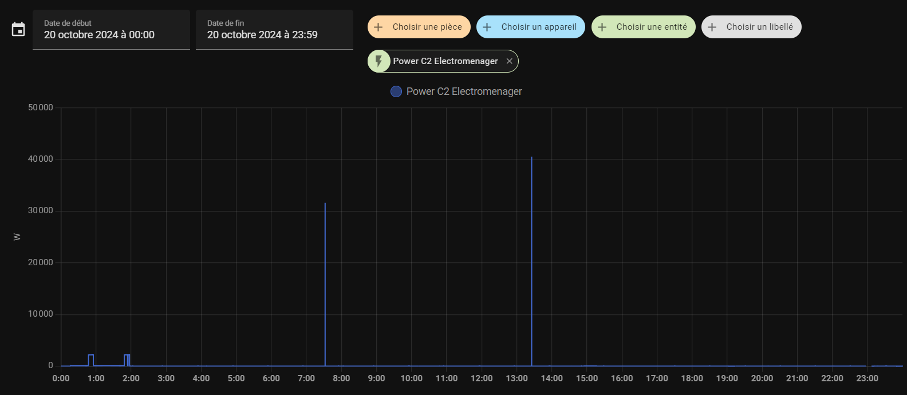907x395 pixels.
Task: Click the 0:00 time axis label
Action: pyautogui.click(x=61, y=378)
